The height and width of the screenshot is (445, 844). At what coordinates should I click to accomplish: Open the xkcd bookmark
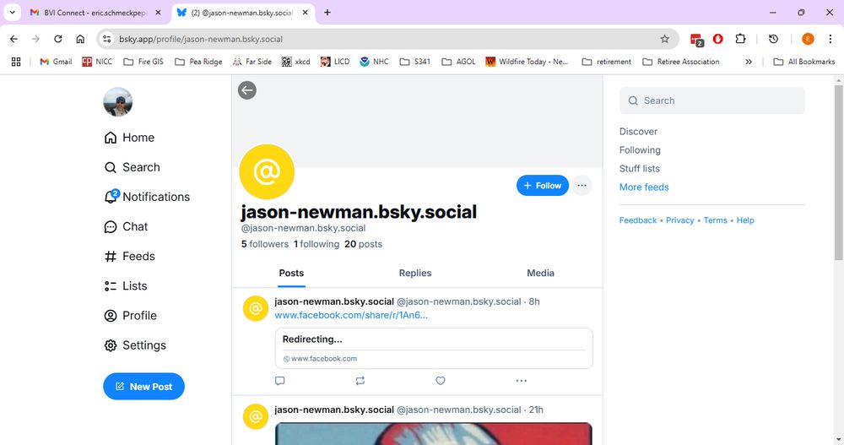tap(295, 62)
